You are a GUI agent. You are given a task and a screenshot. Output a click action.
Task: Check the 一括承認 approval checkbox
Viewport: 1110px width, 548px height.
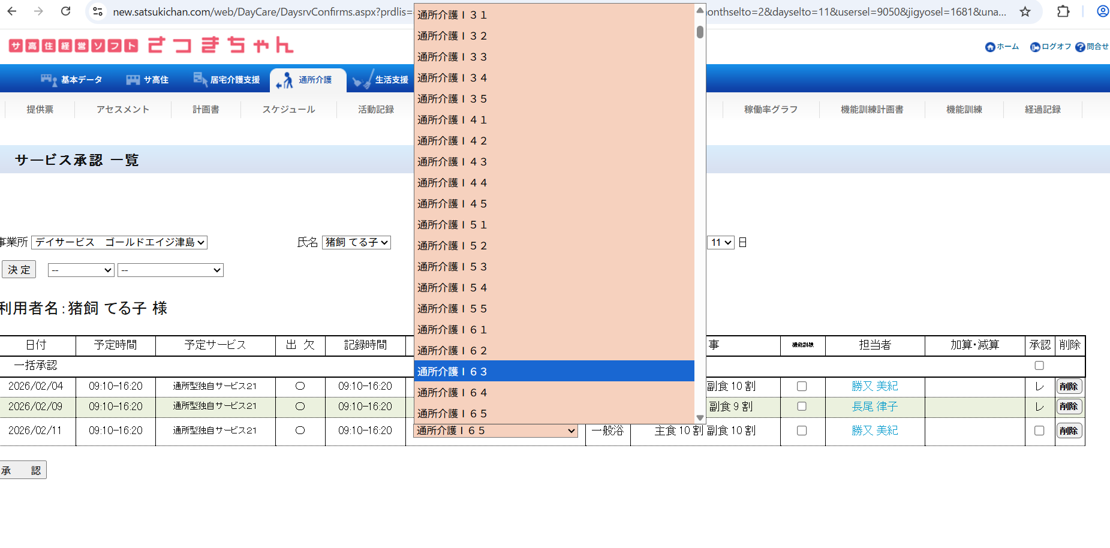point(1039,366)
